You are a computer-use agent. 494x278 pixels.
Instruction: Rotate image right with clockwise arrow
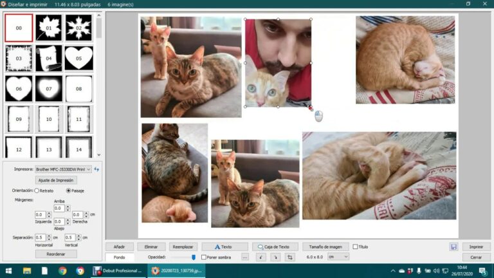coord(275,257)
